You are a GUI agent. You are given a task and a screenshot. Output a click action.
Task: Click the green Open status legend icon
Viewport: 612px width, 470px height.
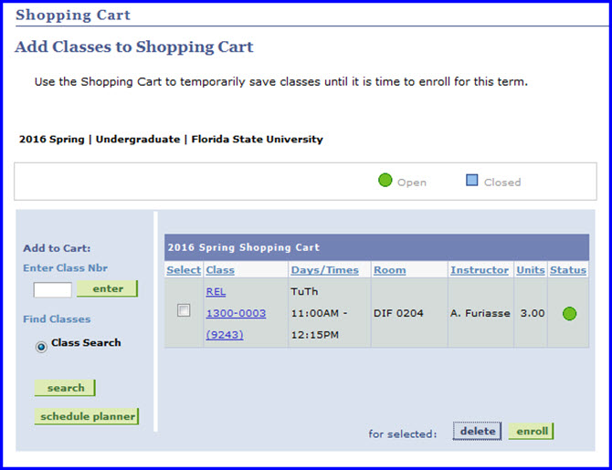[x=385, y=180]
